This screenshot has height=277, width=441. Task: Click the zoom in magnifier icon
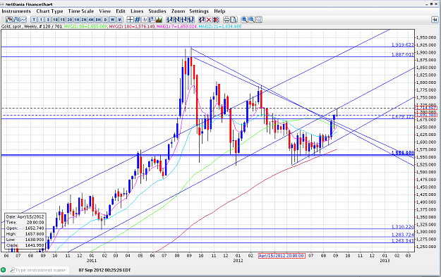pos(244,20)
